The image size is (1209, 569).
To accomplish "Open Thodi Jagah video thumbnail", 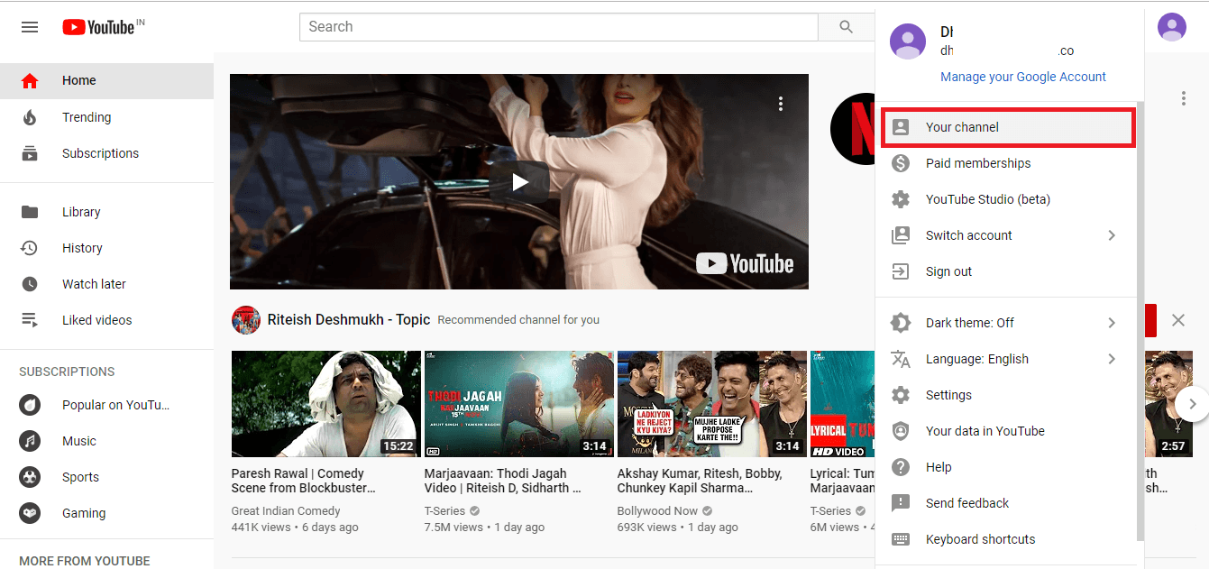I will [519, 404].
